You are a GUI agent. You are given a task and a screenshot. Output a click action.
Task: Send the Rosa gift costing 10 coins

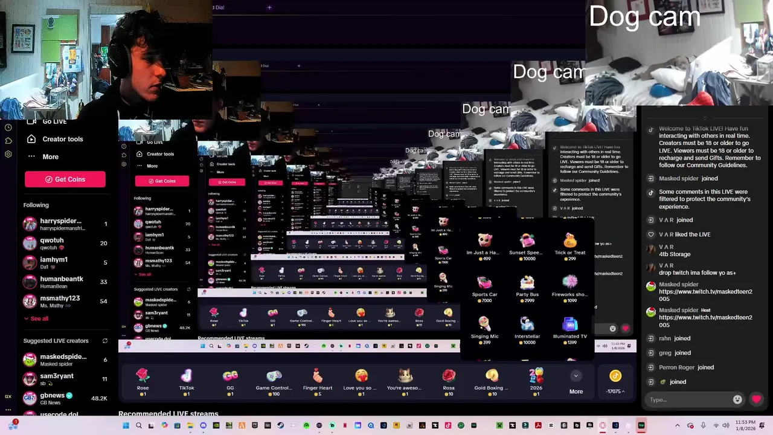449,382
